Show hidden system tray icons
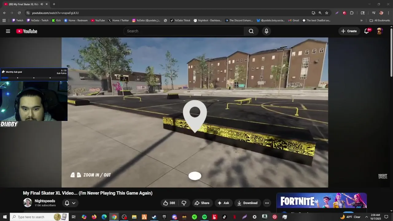Screen dimensions: 393x221 click(x=366, y=217)
